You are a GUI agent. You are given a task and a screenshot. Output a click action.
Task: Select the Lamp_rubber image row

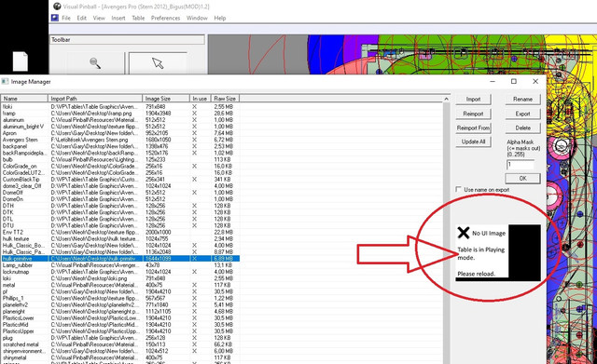(120, 265)
